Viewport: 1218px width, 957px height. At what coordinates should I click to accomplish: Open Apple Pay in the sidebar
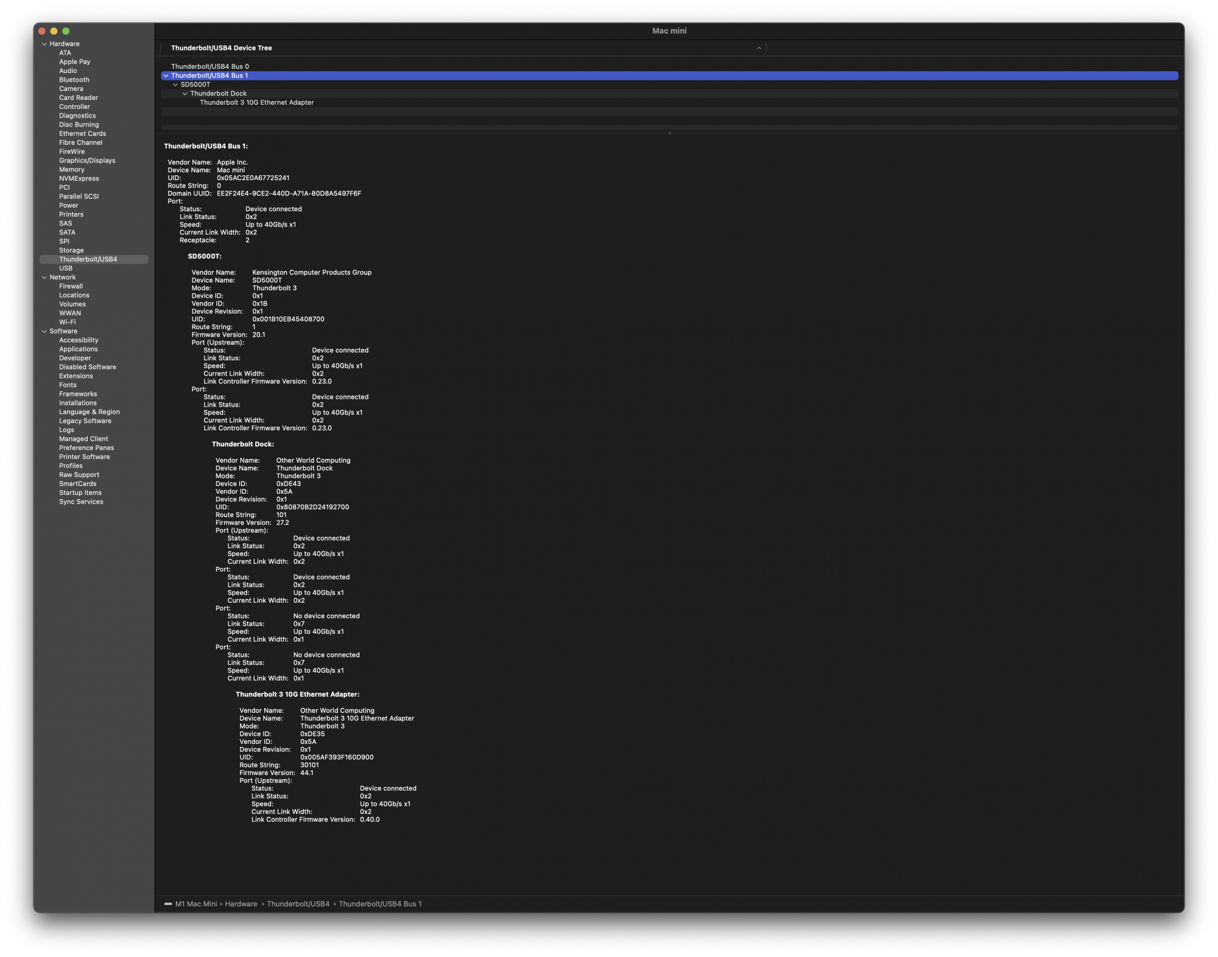[x=74, y=62]
